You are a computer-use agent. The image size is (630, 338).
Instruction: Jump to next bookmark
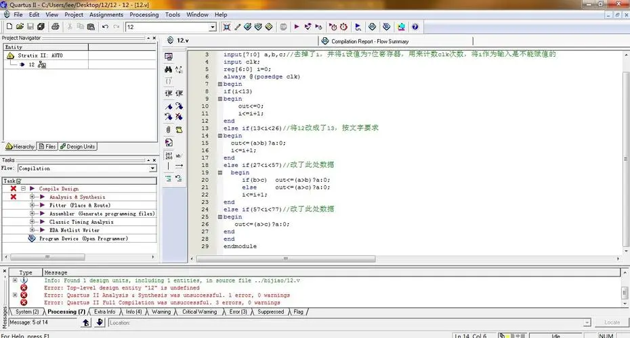click(x=179, y=106)
